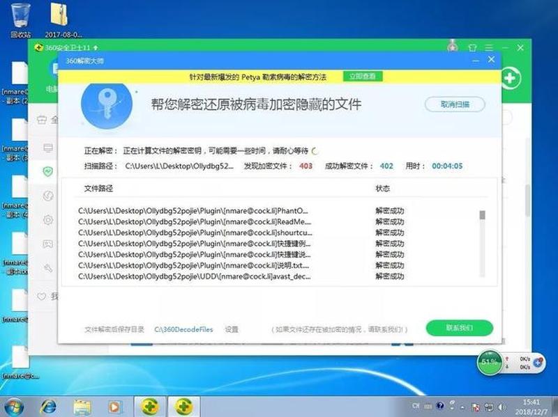Click the CH language indicator in the tray

tap(416, 406)
